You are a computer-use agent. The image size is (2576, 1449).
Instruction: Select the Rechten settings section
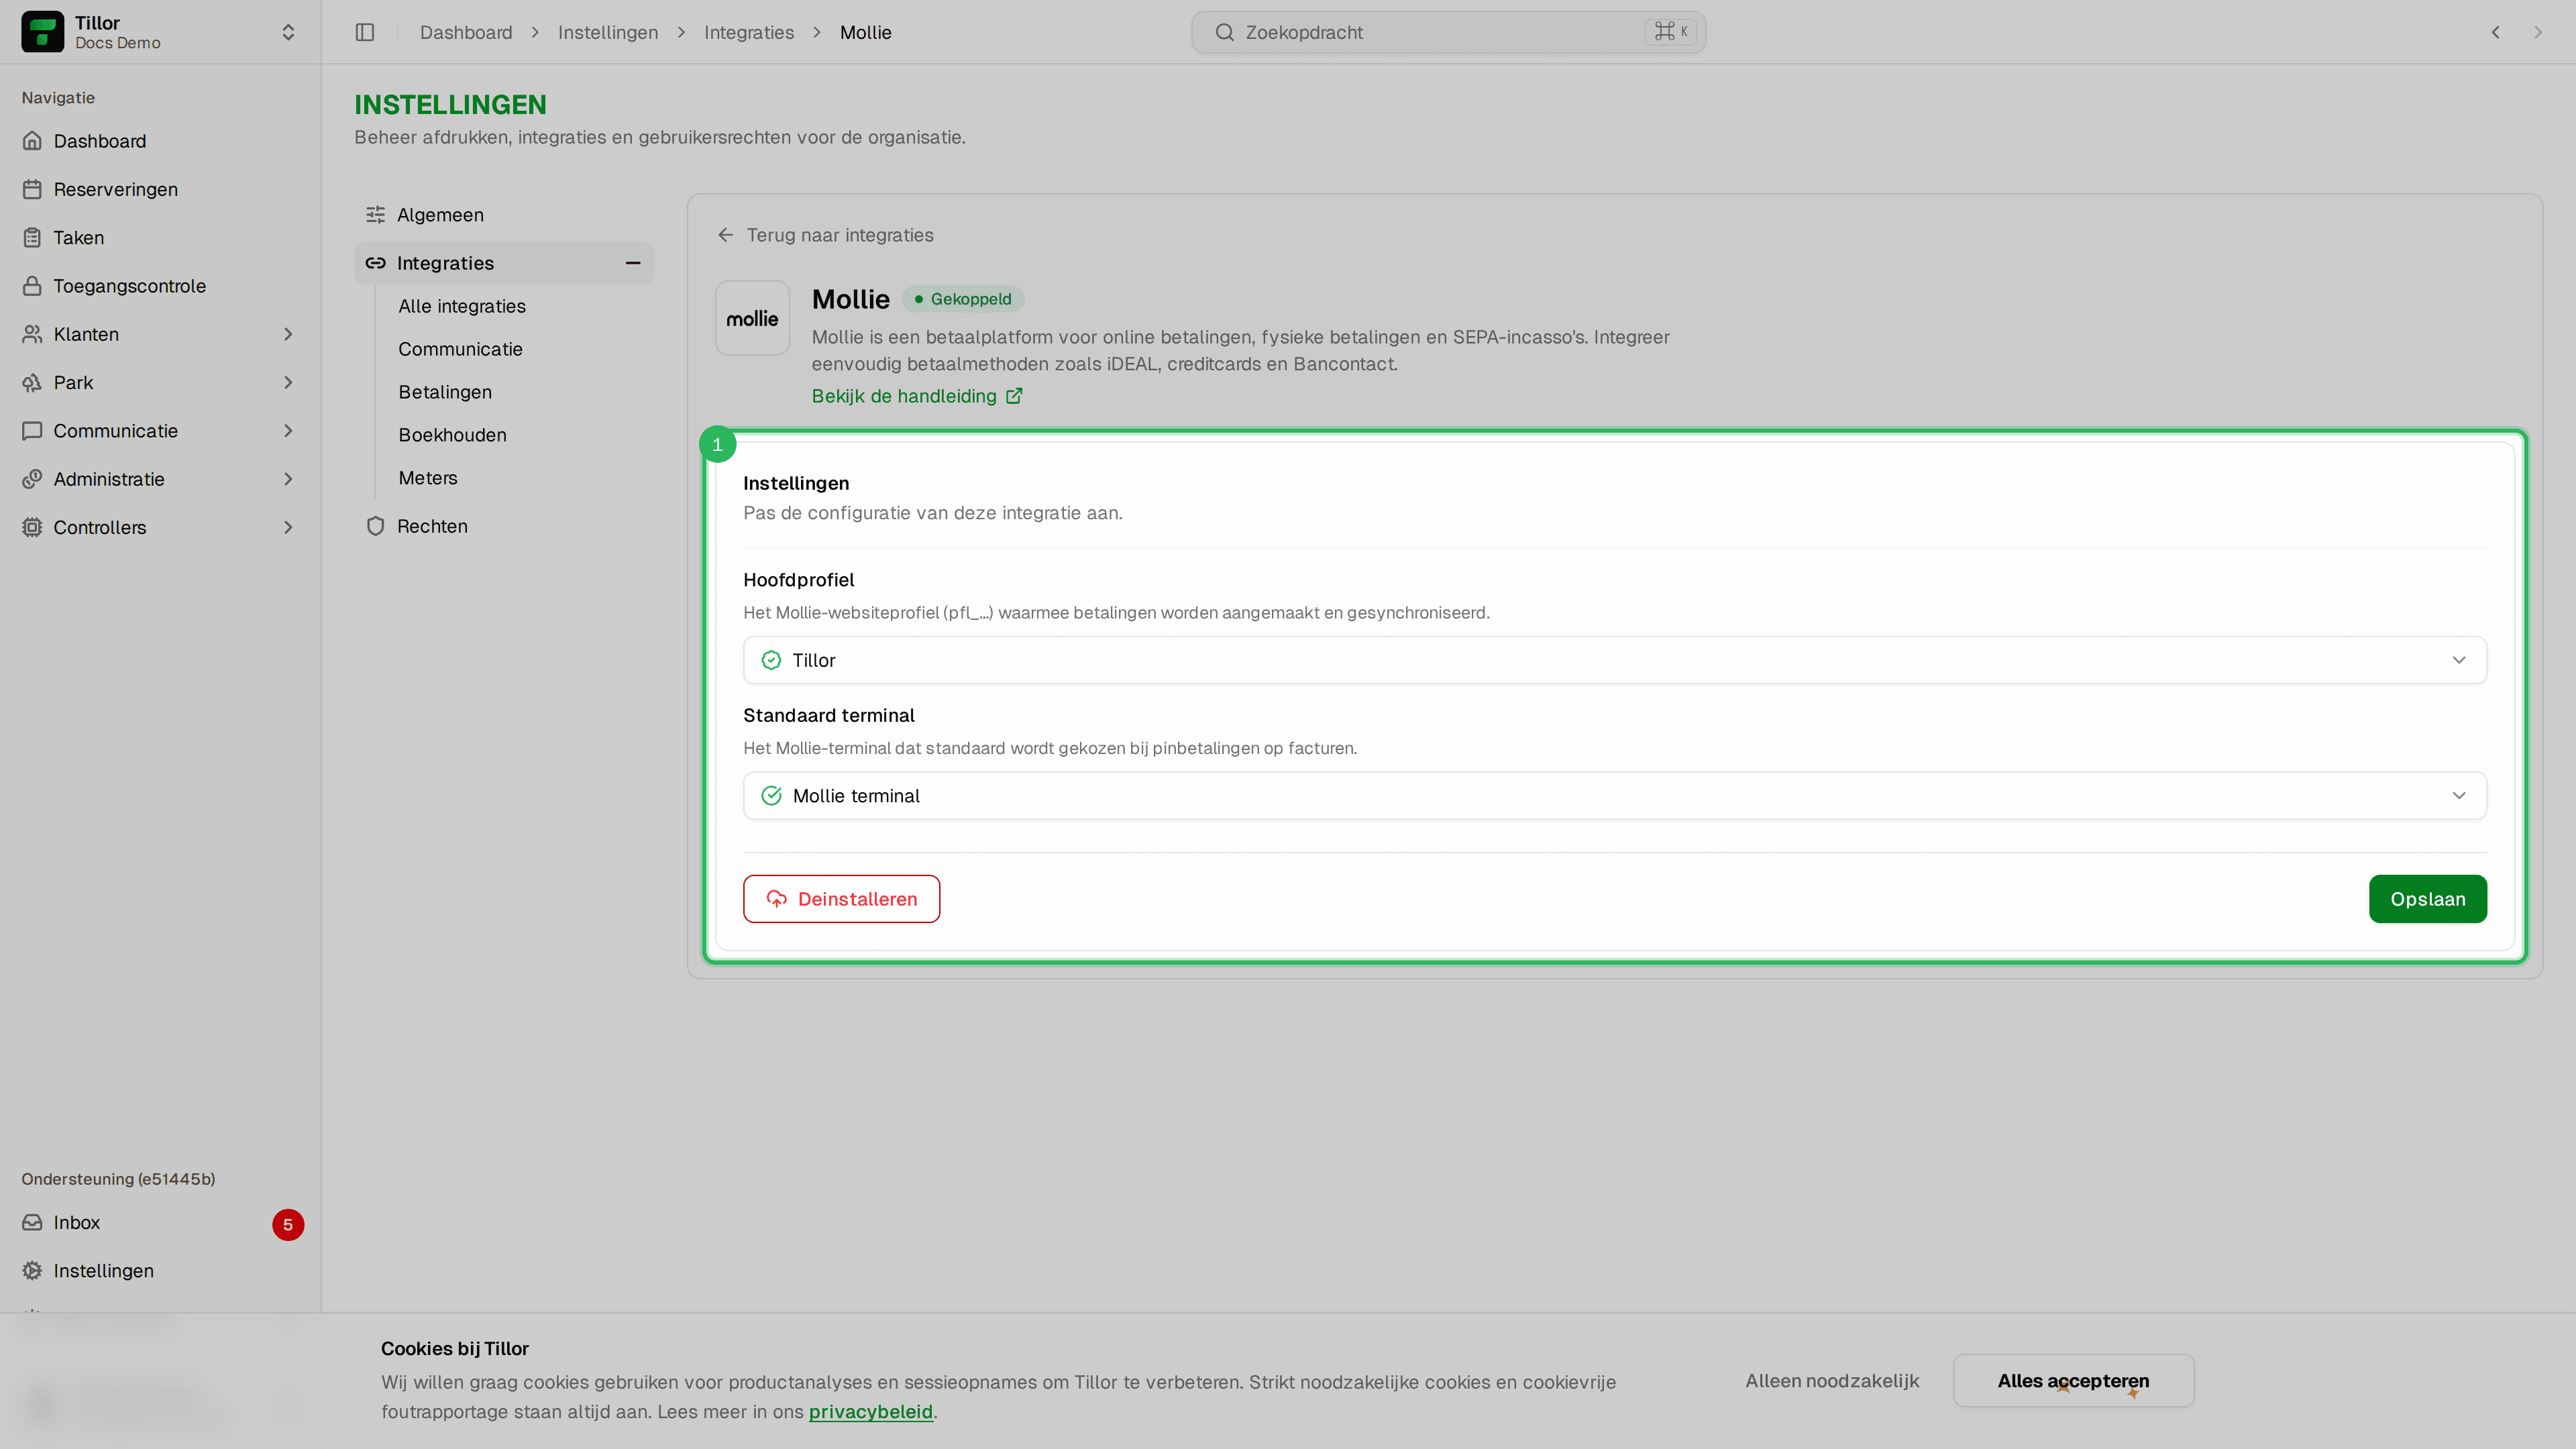[504, 526]
